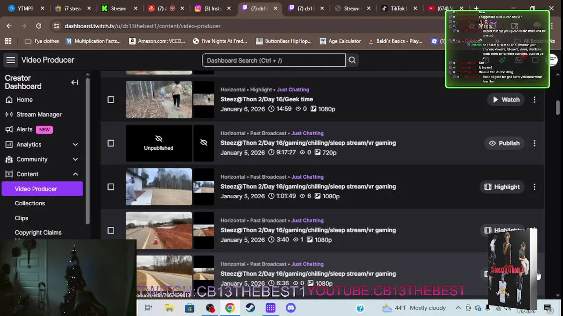Expand the Community section chevron
Viewport: 563px width, 316px height.
75,159
